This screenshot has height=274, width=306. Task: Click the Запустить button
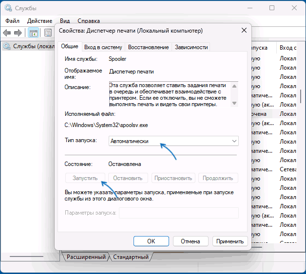click(x=85, y=178)
